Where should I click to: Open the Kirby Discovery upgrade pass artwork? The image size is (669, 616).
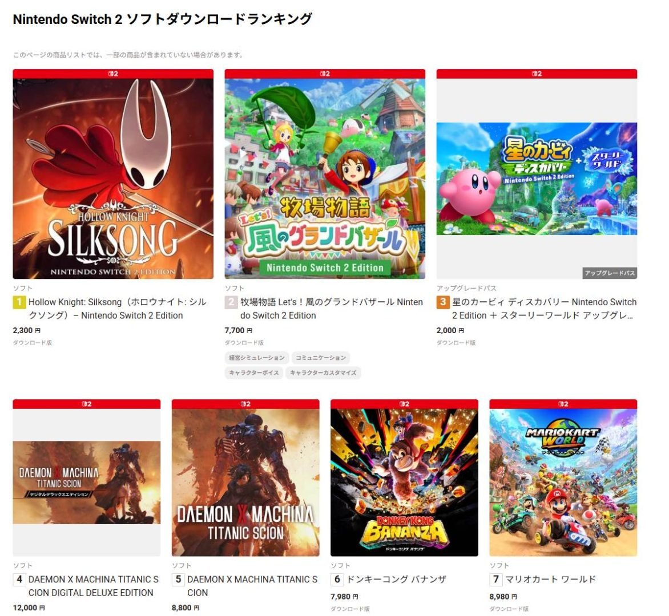[x=537, y=179]
